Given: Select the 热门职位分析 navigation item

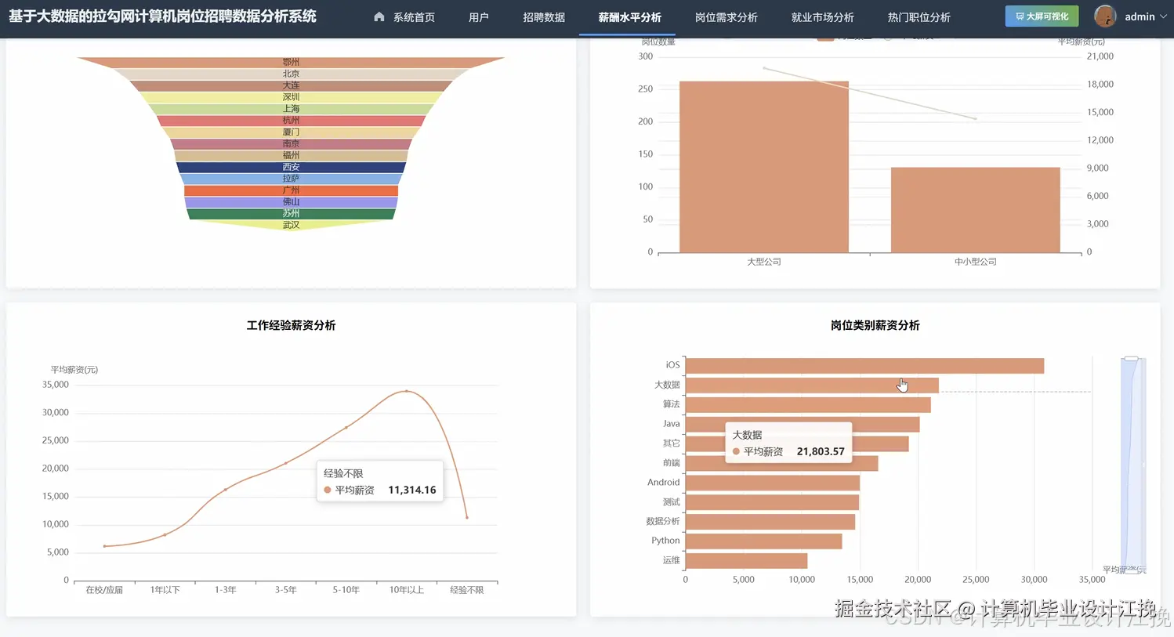Looking at the screenshot, I should point(919,16).
